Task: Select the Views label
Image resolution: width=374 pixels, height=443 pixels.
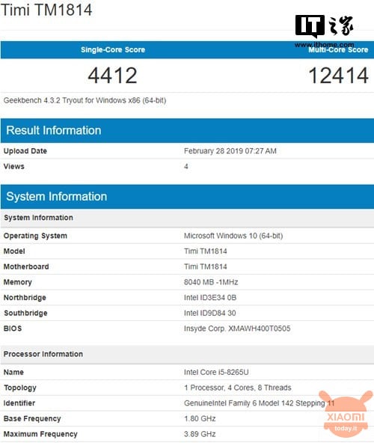Action: (x=14, y=166)
